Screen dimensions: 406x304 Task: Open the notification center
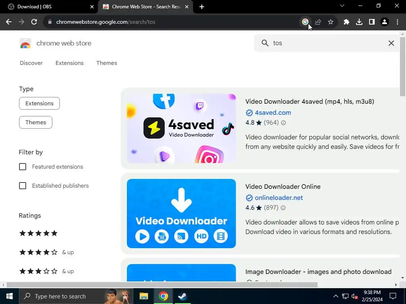tap(393, 296)
